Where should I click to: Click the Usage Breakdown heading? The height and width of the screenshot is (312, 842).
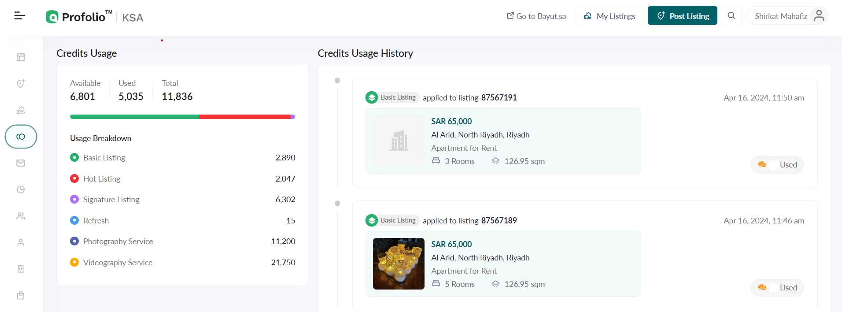(100, 138)
